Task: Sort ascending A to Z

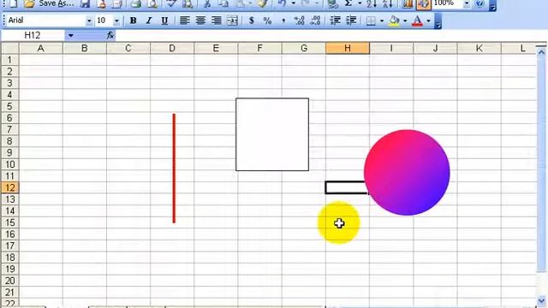Action: (371, 3)
